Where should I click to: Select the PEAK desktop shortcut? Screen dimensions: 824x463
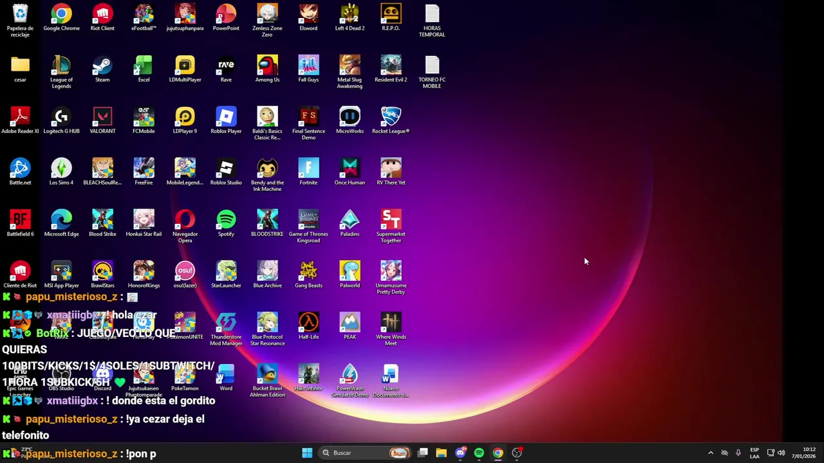350,326
